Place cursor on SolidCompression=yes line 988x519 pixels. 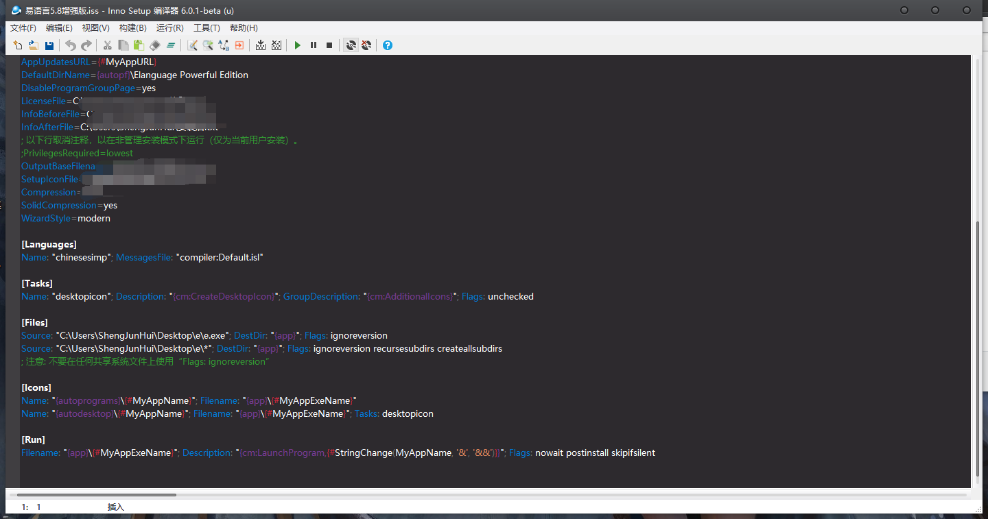(x=69, y=206)
